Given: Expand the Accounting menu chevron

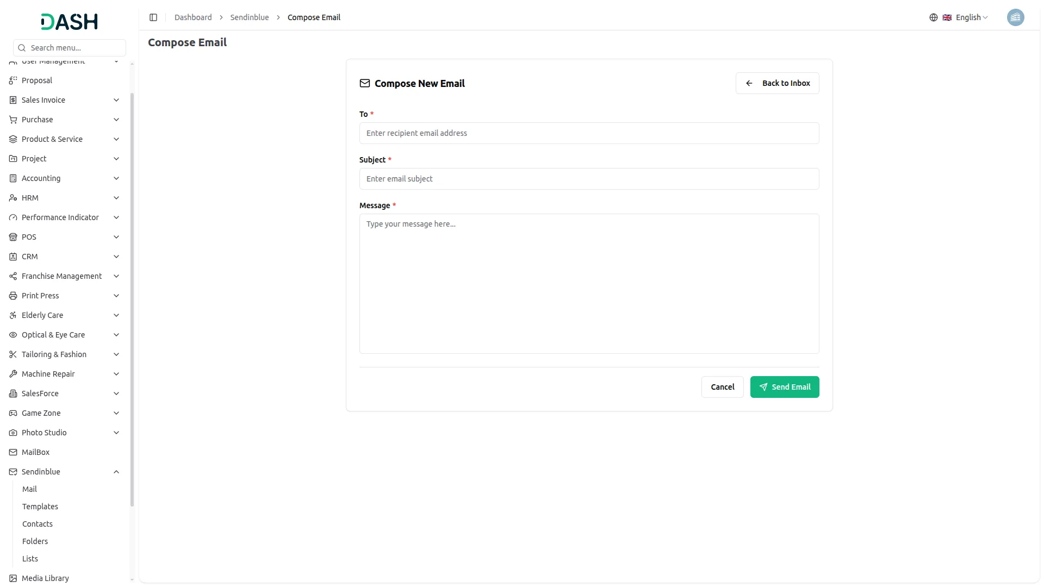Looking at the screenshot, I should pos(116,178).
